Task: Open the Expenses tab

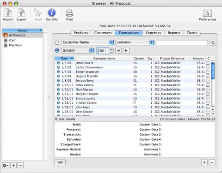Action: (154, 33)
